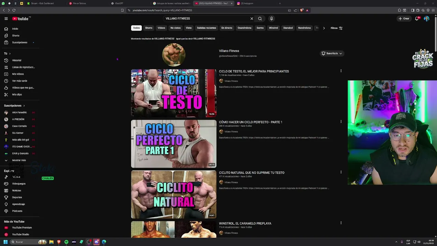Screen dimensions: 437x246
Task: Select the Winstrol filter chip
Action: (x=273, y=28)
